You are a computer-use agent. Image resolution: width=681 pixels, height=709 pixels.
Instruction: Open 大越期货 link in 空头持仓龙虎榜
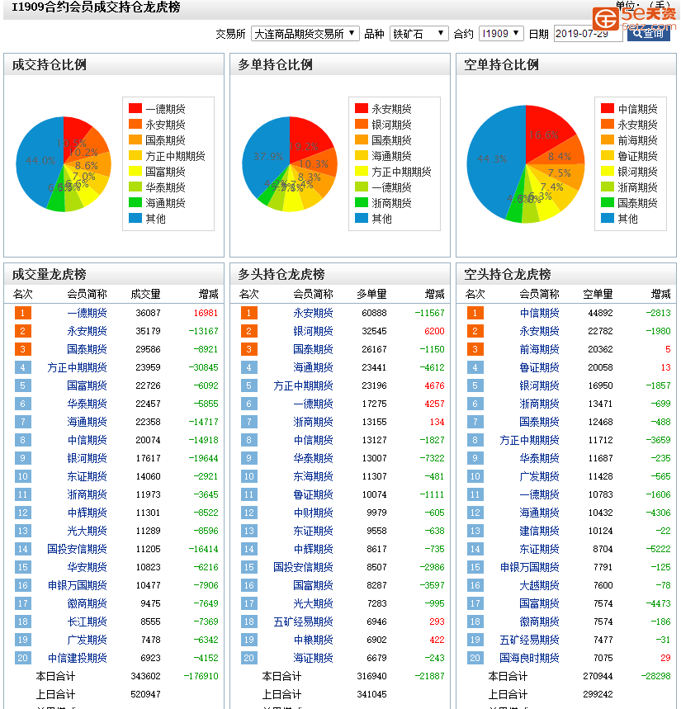[539, 585]
